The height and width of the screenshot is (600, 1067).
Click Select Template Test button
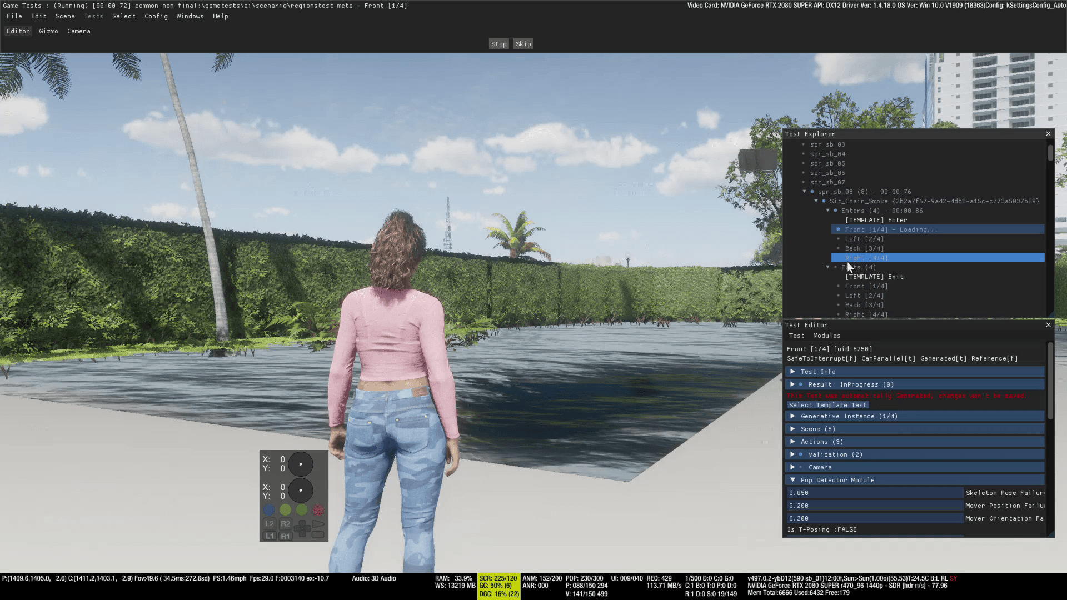click(827, 405)
